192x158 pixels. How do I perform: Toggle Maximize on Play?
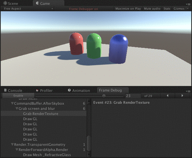tap(128, 9)
